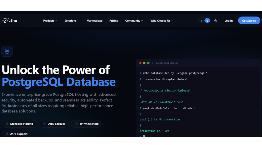The width and height of the screenshot is (262, 145).
Task: Click the Daily Backups checkmark icon
Action: pos(44,124)
